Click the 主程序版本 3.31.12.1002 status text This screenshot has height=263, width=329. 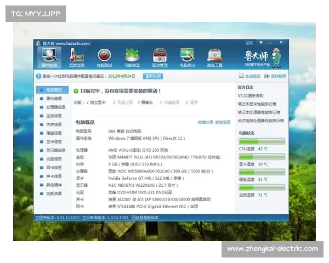(57, 218)
